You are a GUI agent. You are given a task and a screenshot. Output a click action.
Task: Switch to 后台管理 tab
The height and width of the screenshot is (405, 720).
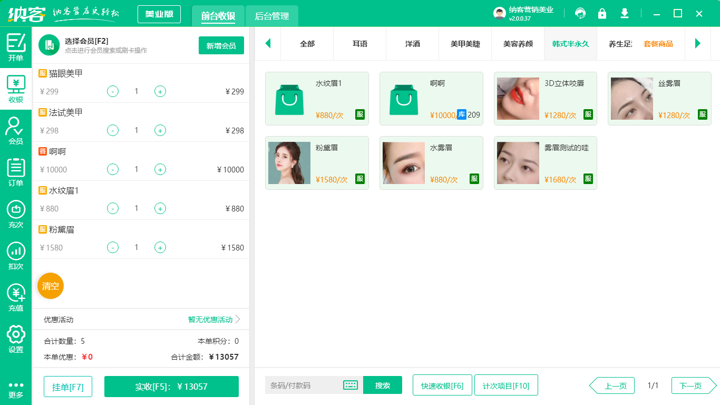(x=272, y=16)
